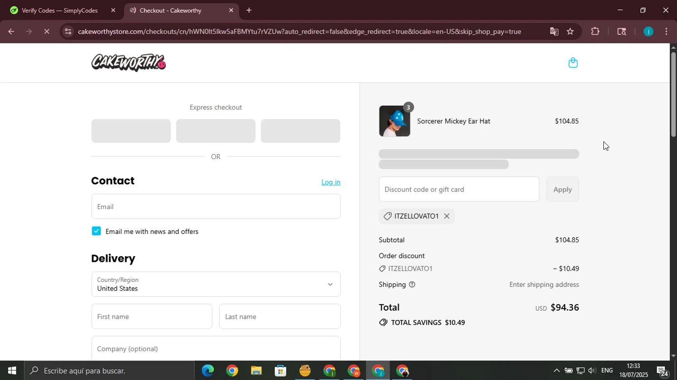Click the Enter shipping address text

pyautogui.click(x=544, y=284)
